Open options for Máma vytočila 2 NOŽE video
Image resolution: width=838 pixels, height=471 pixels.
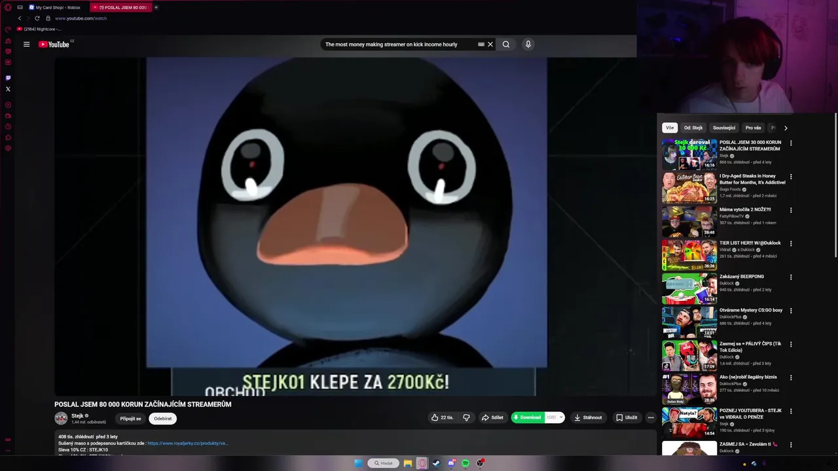tap(791, 210)
